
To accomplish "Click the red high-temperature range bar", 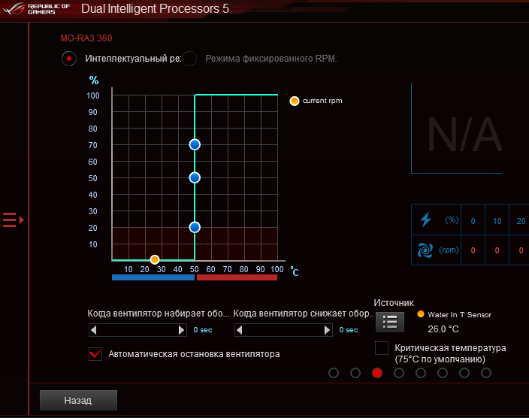I will click(x=237, y=277).
